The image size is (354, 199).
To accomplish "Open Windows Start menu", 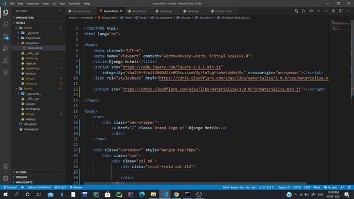I will click(6, 194).
